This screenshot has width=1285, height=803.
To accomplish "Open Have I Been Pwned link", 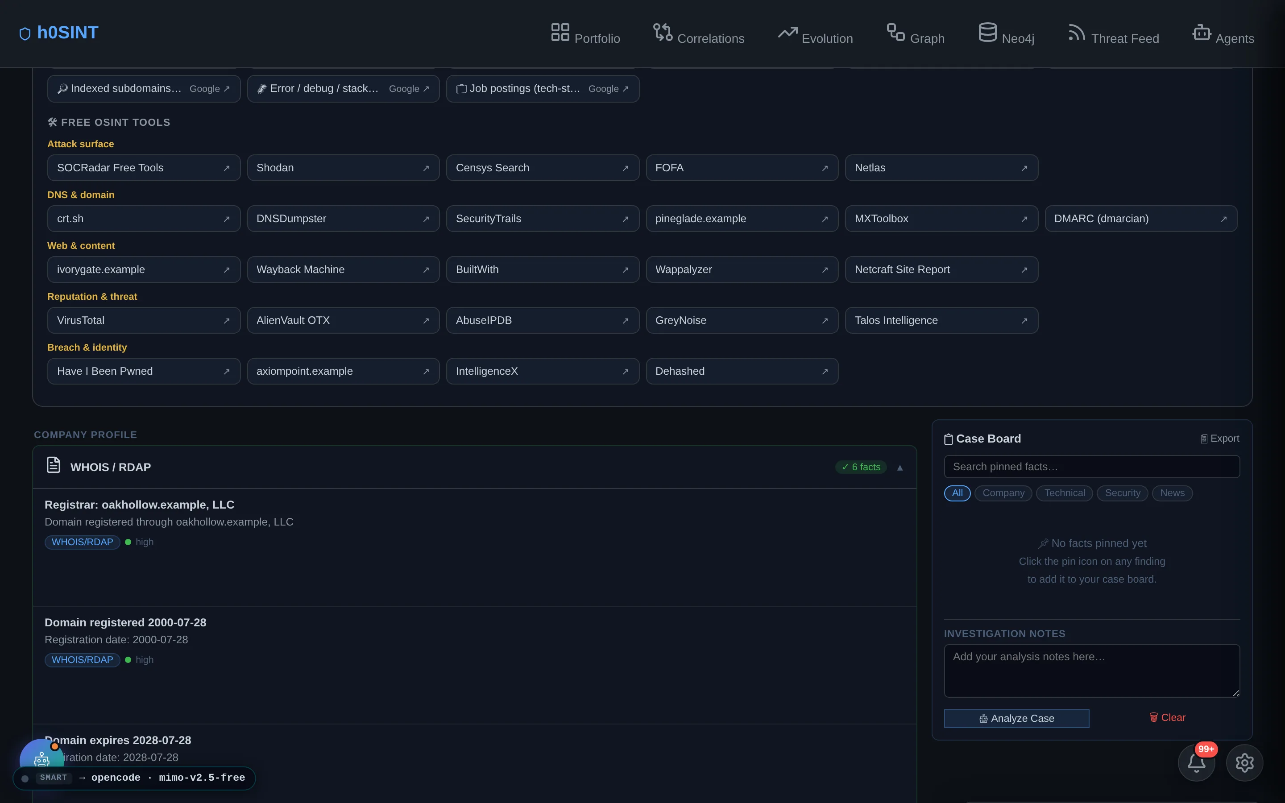I will [x=143, y=371].
